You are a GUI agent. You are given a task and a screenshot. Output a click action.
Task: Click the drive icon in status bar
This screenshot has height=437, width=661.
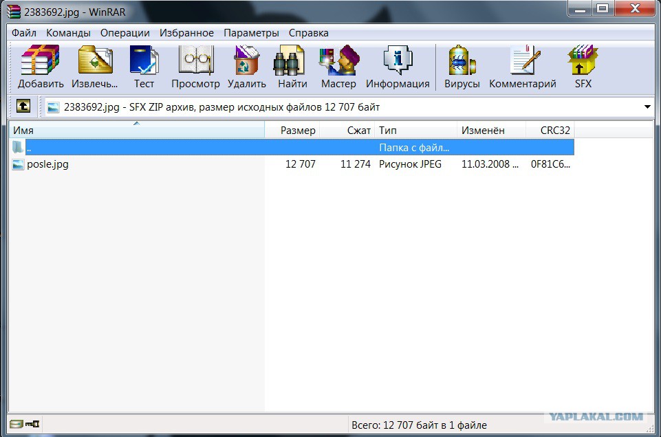tap(17, 424)
